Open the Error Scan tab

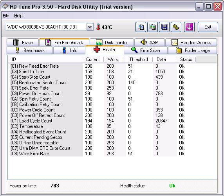[x=146, y=50]
